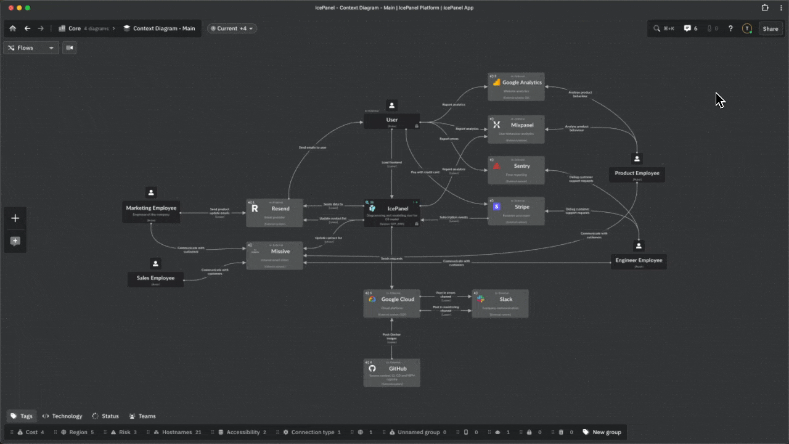Viewport: 789px width, 444px height.
Task: Open the trash icon tag group
Action: [x=565, y=432]
